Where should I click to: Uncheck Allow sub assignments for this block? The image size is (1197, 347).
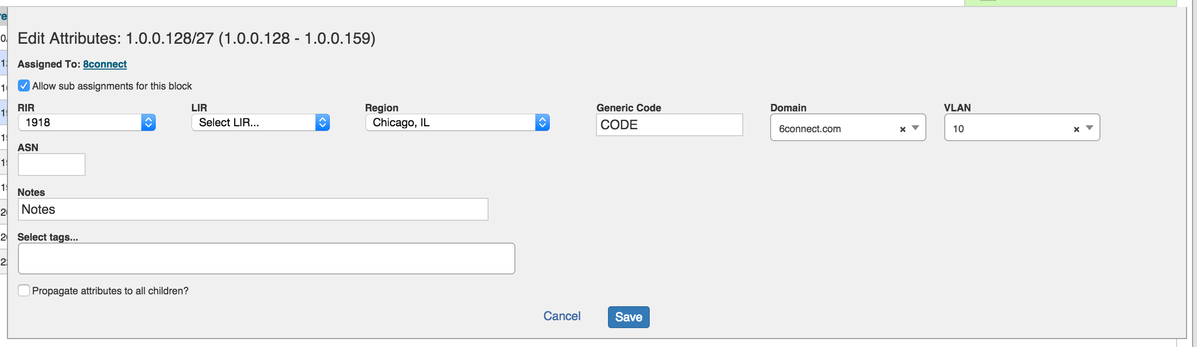tap(24, 86)
